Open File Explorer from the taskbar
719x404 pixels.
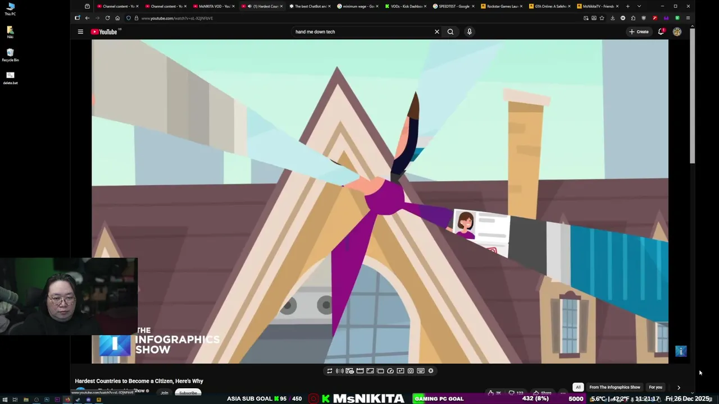[26, 400]
